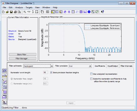Click the 'Quantizing Filter ... done' status text
Image resolution: width=137 pixels, height=111 pixels.
14,108
